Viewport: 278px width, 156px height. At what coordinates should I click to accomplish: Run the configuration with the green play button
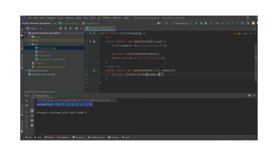click(x=196, y=23)
